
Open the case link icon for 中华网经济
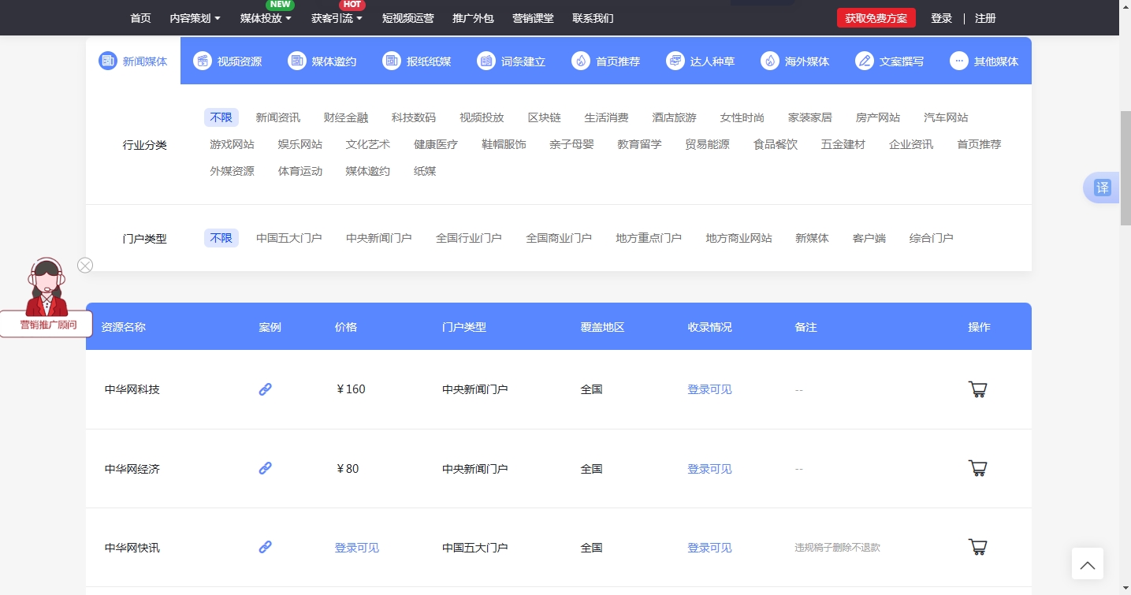coord(265,468)
